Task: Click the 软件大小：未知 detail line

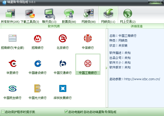Action: click(120, 63)
